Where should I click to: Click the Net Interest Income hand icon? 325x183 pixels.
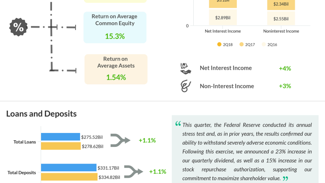click(x=186, y=68)
